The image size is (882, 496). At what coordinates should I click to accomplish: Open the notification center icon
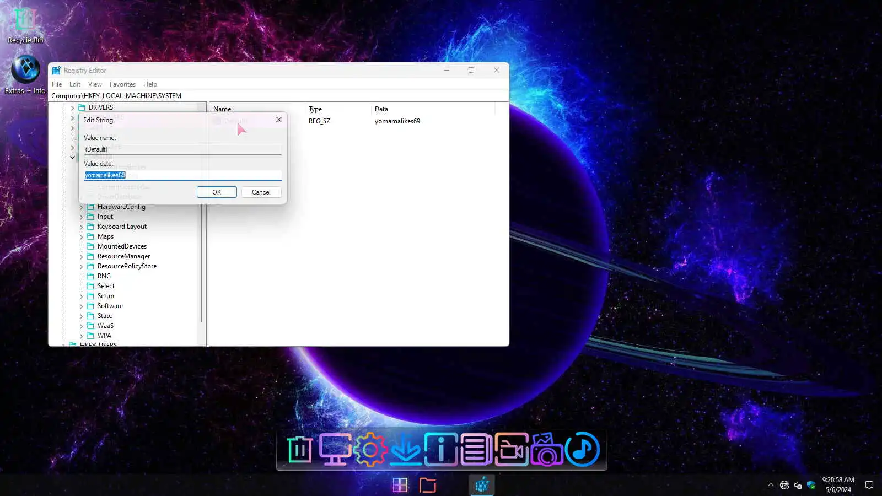pos(869,485)
